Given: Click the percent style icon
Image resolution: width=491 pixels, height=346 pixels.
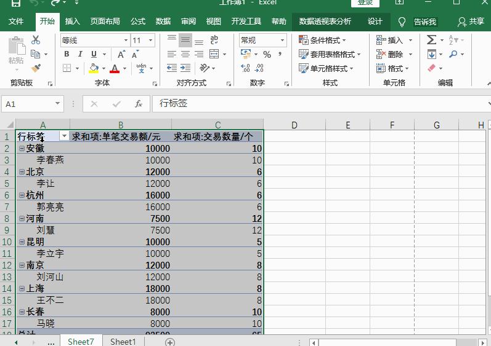Looking at the screenshot, I should pyautogui.click(x=267, y=55).
